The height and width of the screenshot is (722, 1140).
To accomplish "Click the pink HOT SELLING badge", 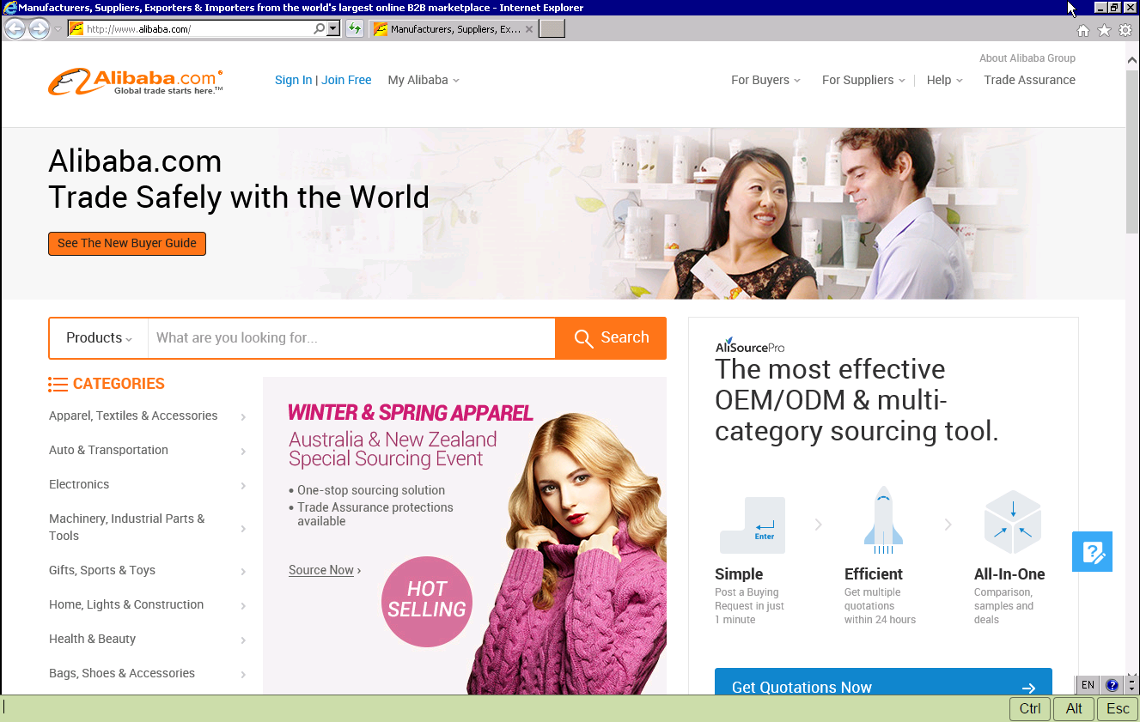I will [x=426, y=601].
